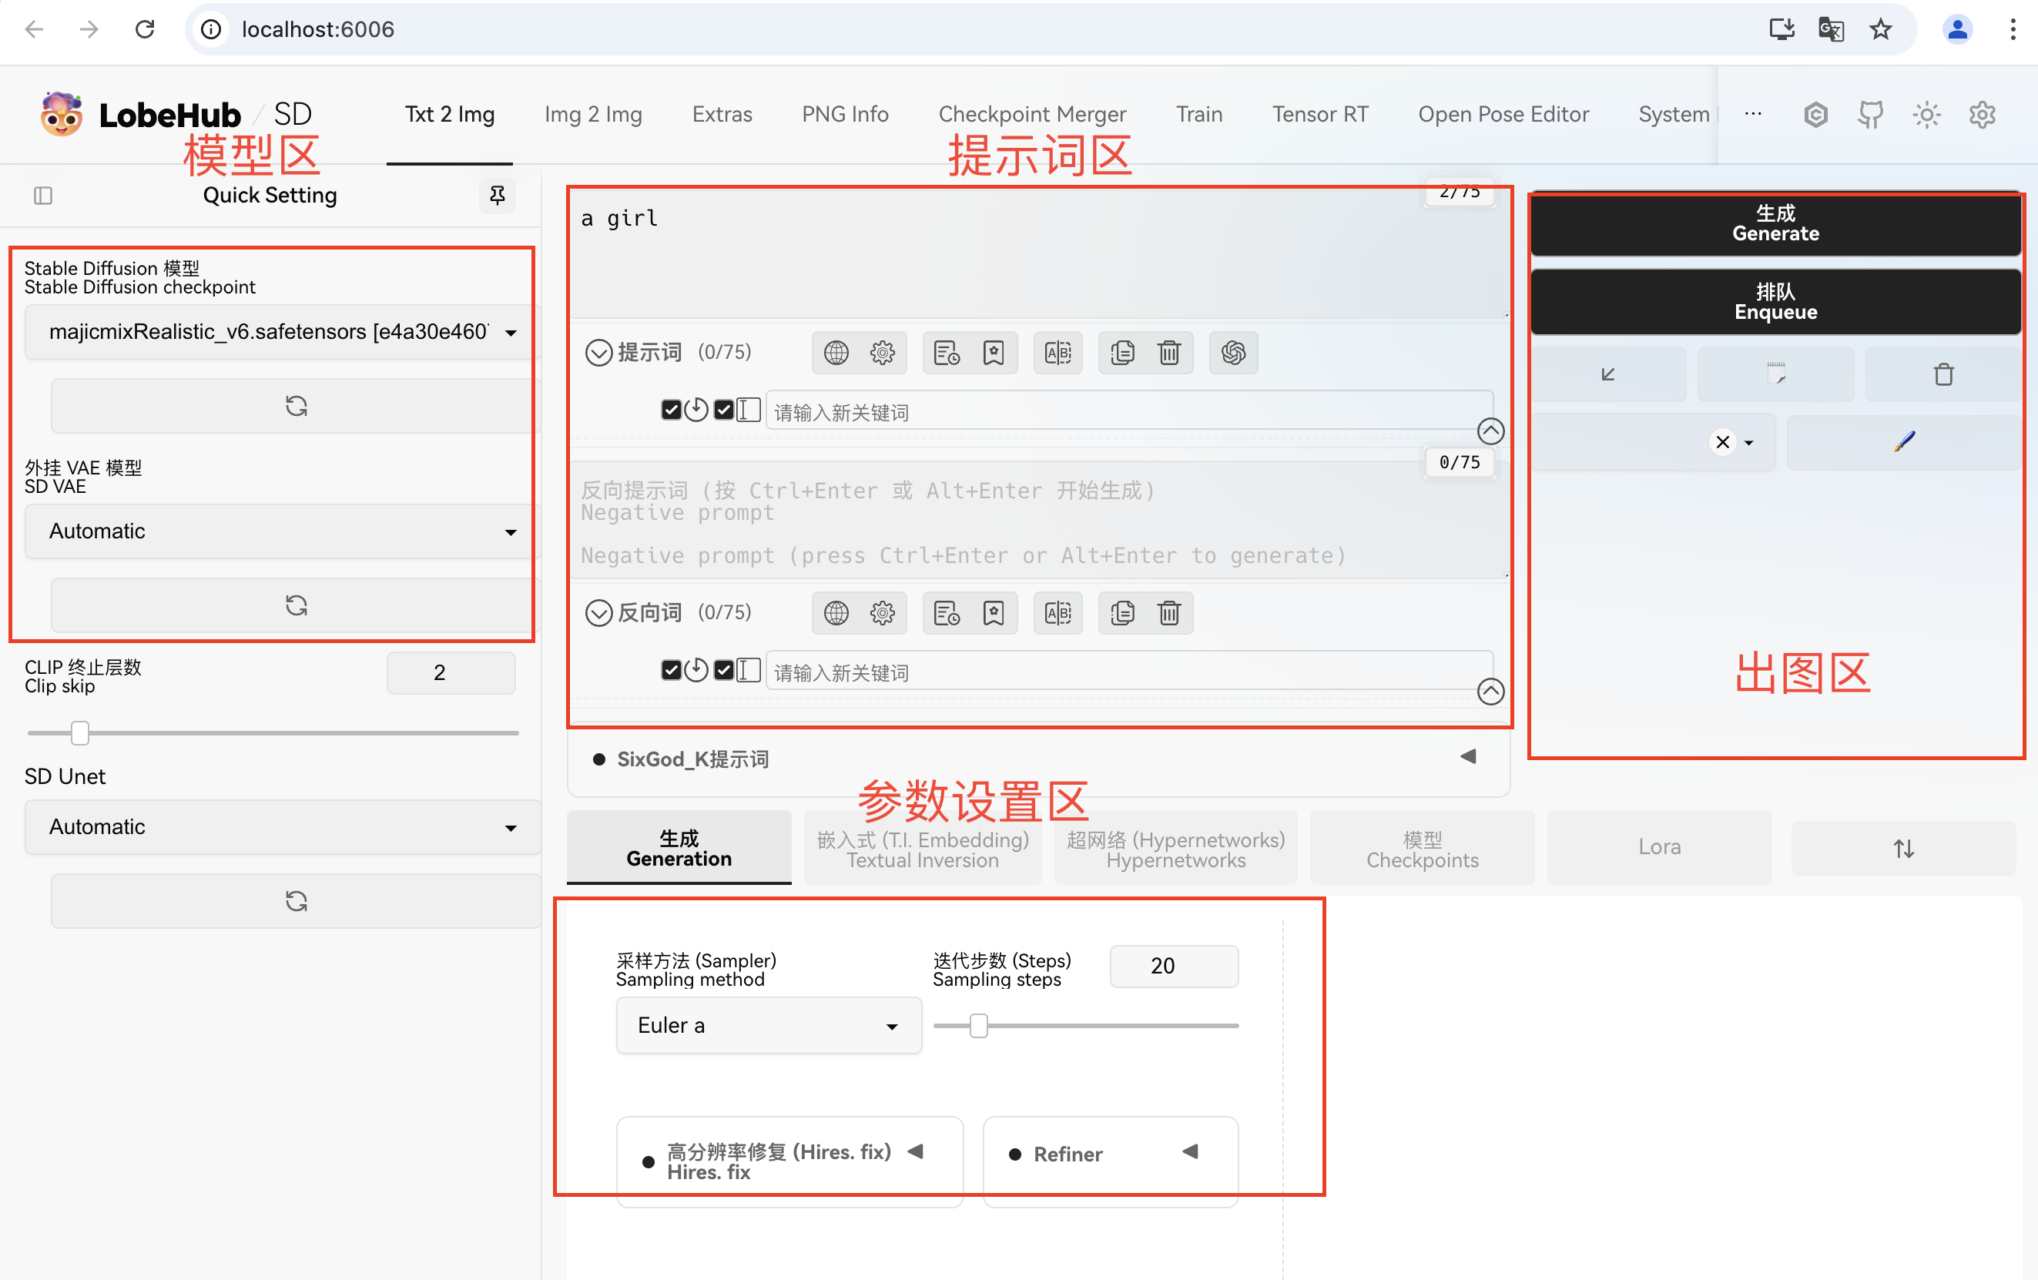
Task: Click the globe language icon in 提示词 toolbar
Action: pos(836,353)
